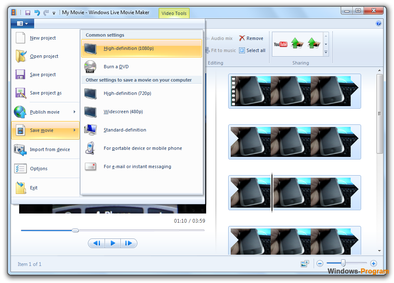Click the second green arrow sharing icon
394x283 pixels.
314,43
